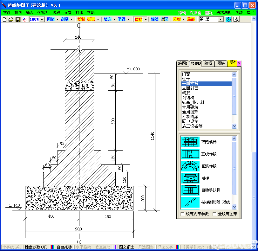Select 材料图案 in the category list
This screenshot has width=258, height=251.
pos(206,117)
